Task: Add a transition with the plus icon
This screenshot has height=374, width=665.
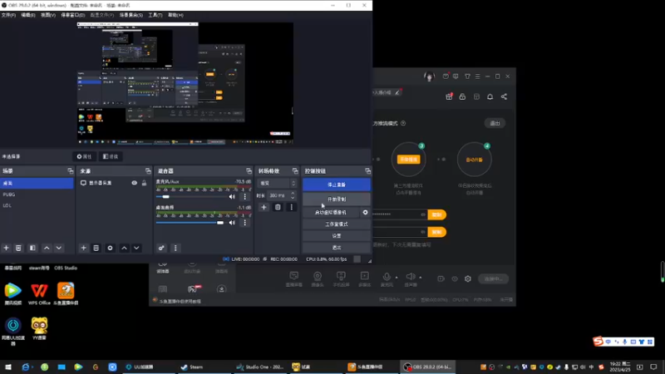Action: (264, 207)
